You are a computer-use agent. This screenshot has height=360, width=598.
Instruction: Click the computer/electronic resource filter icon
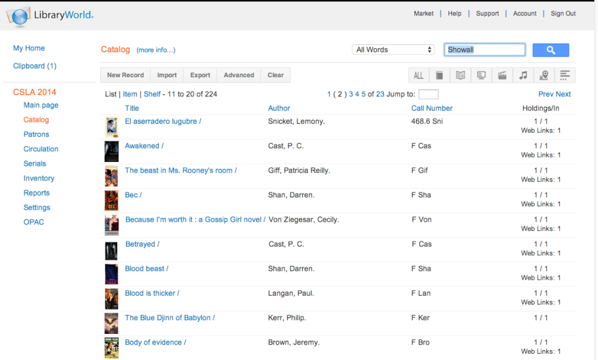tap(481, 75)
